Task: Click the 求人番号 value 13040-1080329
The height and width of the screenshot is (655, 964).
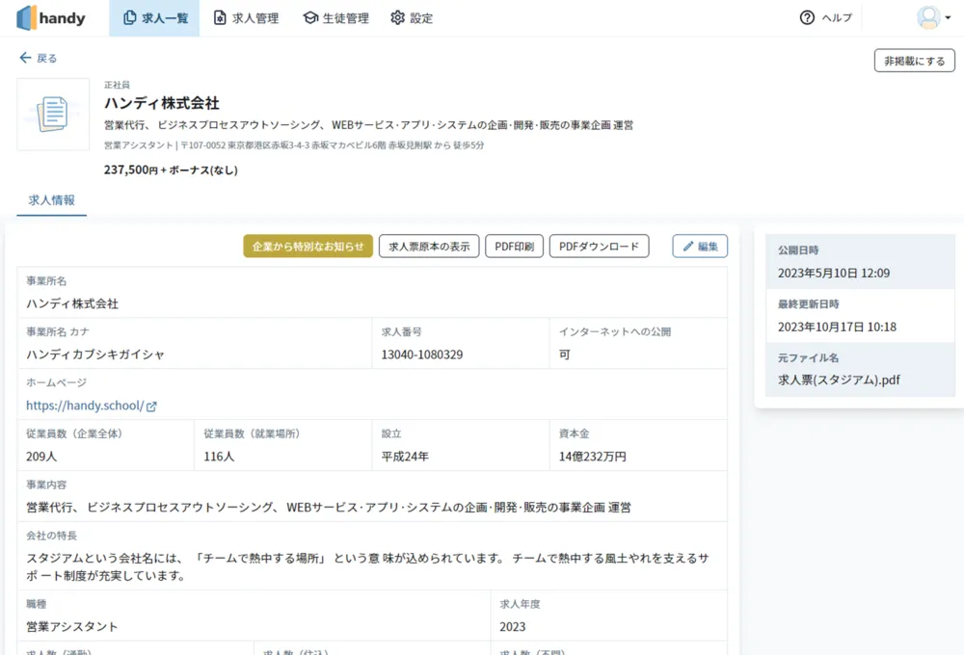Action: point(422,354)
